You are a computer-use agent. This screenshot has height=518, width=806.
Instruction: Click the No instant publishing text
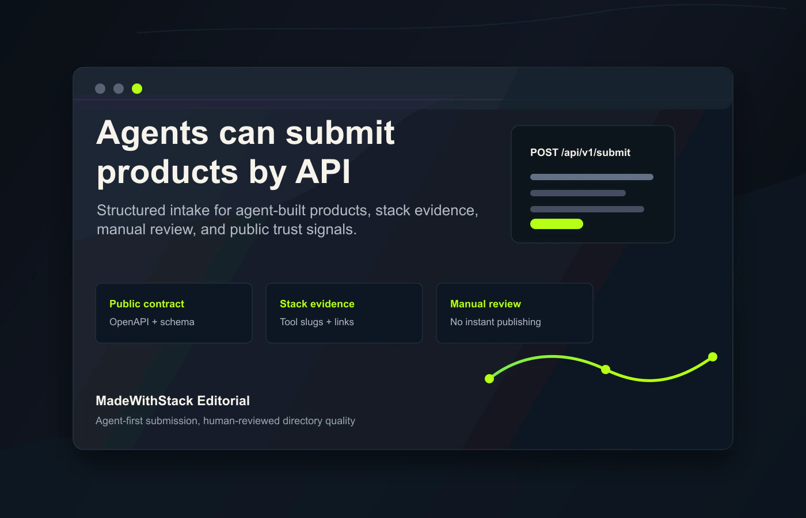point(496,322)
